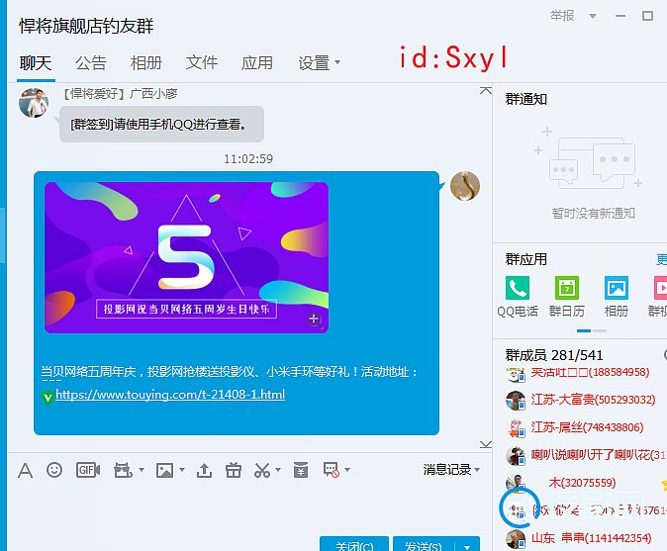The width and height of the screenshot is (667, 551).
Task: Open the font style options (A icon)
Action: (25, 470)
